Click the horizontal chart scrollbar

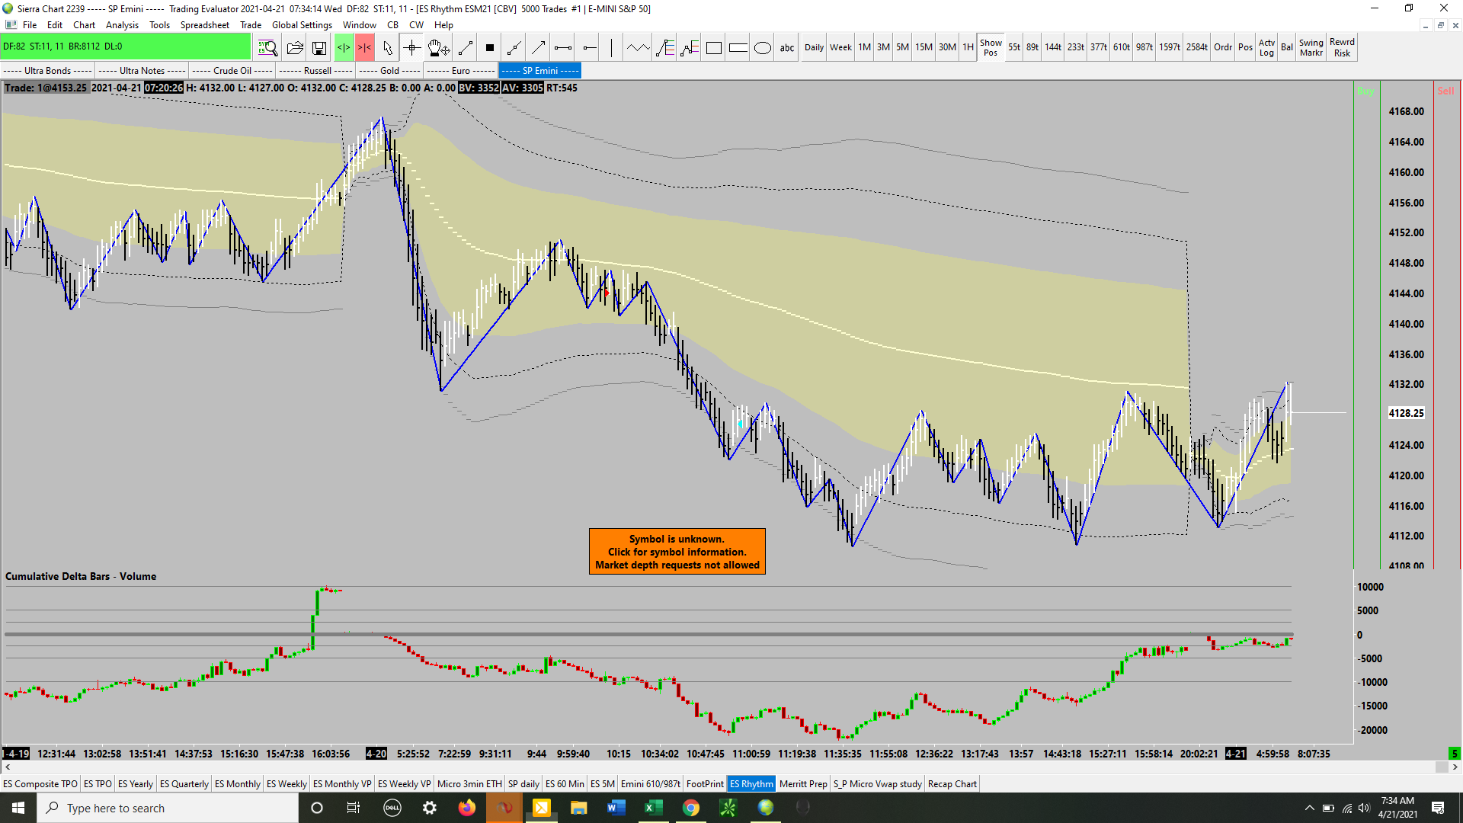(724, 767)
